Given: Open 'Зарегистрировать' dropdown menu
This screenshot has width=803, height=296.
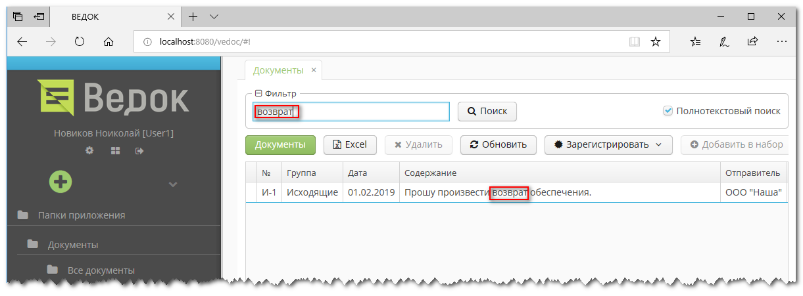Looking at the screenshot, I should [x=608, y=144].
